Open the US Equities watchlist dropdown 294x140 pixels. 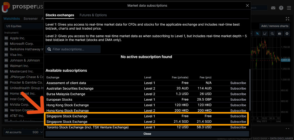tap(24, 26)
